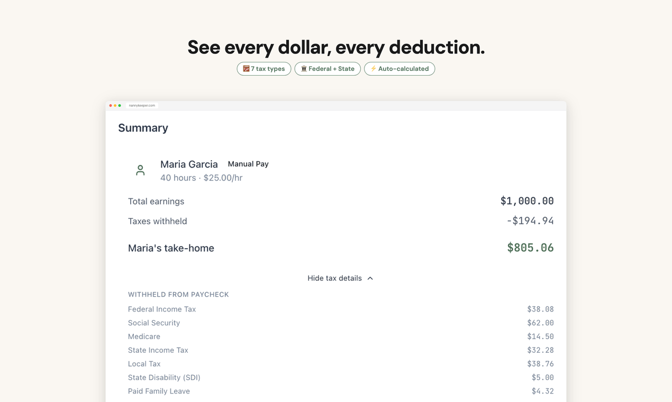Screen dimensions: 672x402
Task: Collapse the Hide tax details section
Action: (340, 278)
